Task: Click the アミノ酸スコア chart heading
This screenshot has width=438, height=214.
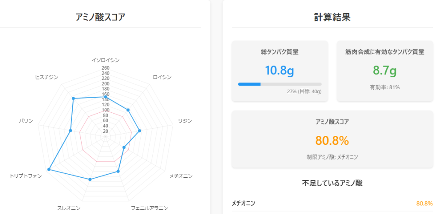Action: 100,17
